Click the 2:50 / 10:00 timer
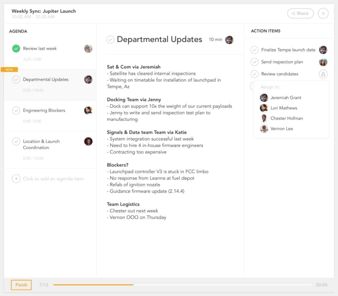Viewport: 338px width, 296px height. (x=33, y=90)
